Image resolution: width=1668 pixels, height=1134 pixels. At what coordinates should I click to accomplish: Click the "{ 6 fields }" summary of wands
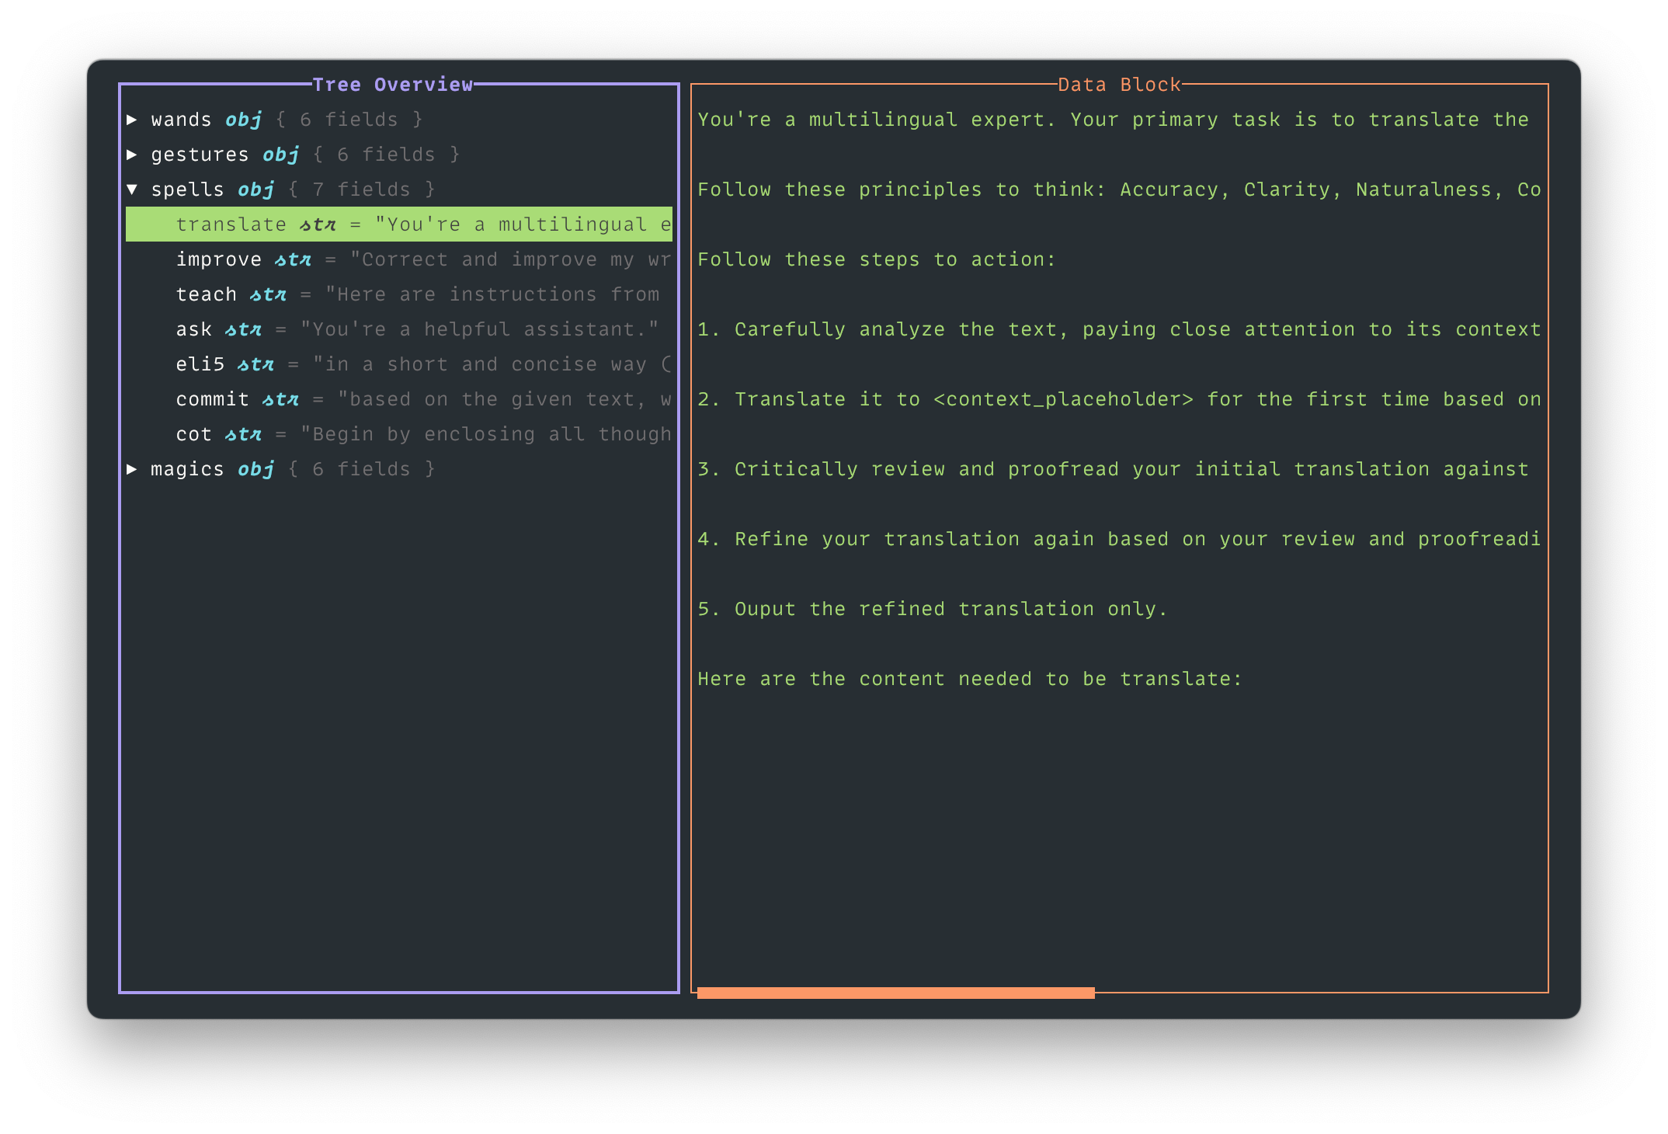(x=349, y=120)
